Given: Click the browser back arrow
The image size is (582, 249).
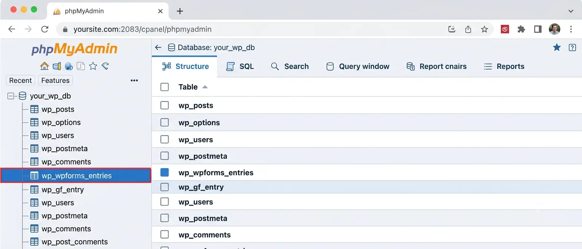Looking at the screenshot, I should (x=12, y=29).
